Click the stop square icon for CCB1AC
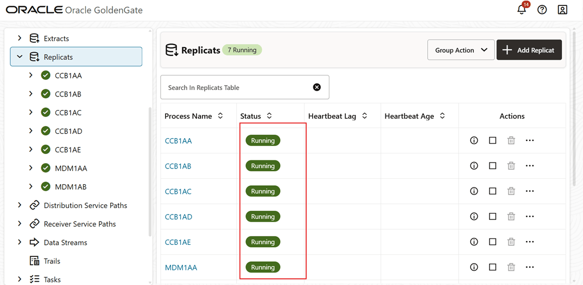This screenshot has height=285, width=583. [493, 191]
